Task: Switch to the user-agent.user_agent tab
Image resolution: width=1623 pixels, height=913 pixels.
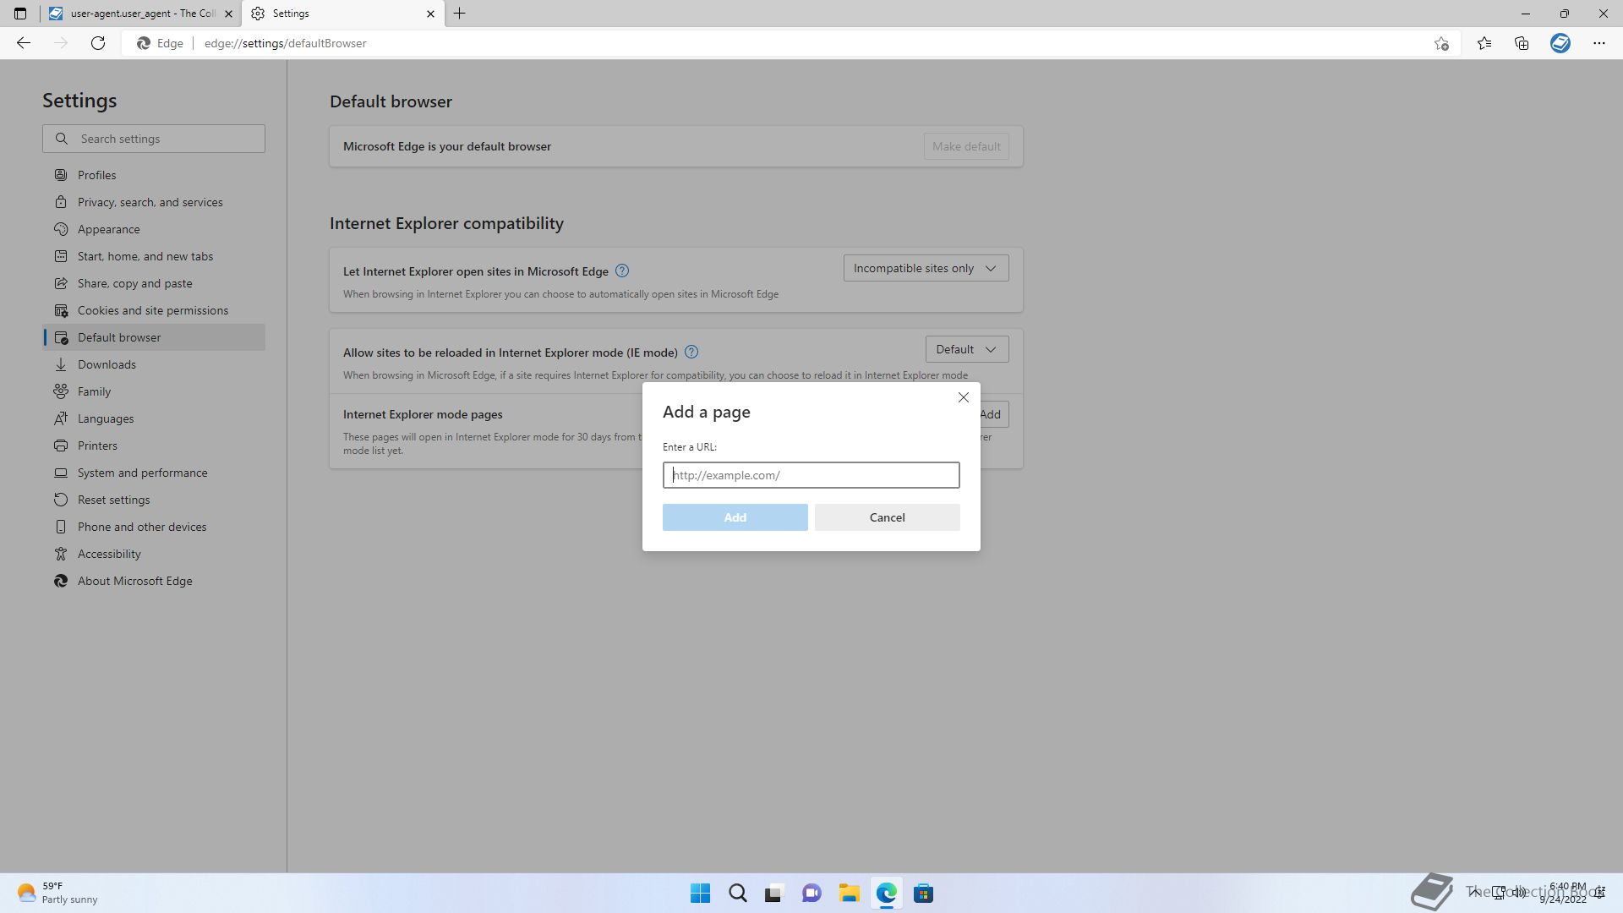Action: 140,14
